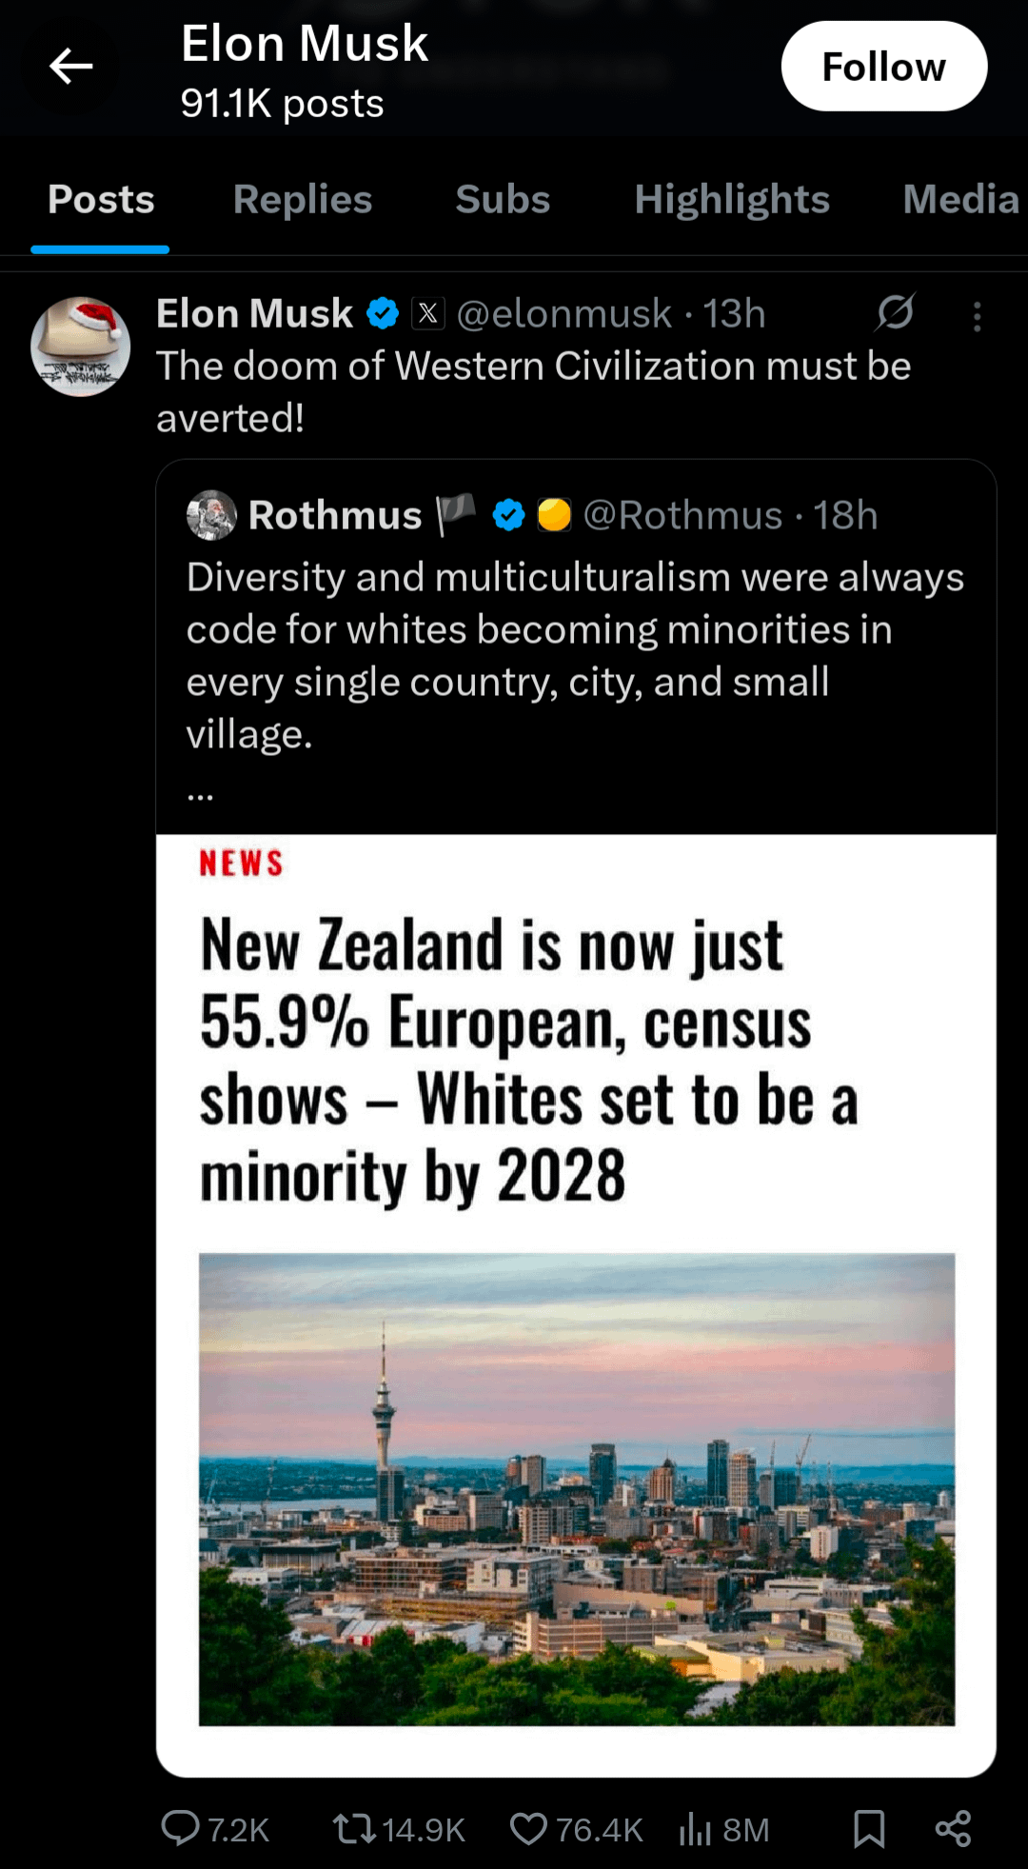Open the reply comment icon
1028x1869 pixels.
tap(180, 1828)
